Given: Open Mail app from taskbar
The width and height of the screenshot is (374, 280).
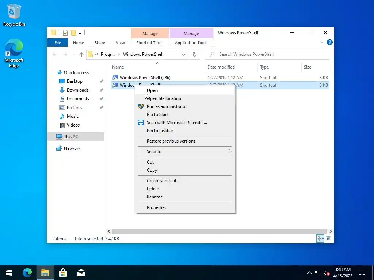Looking at the screenshot, I should 81,273.
